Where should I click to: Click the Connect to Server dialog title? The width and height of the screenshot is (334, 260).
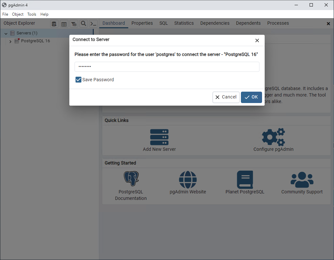[91, 40]
